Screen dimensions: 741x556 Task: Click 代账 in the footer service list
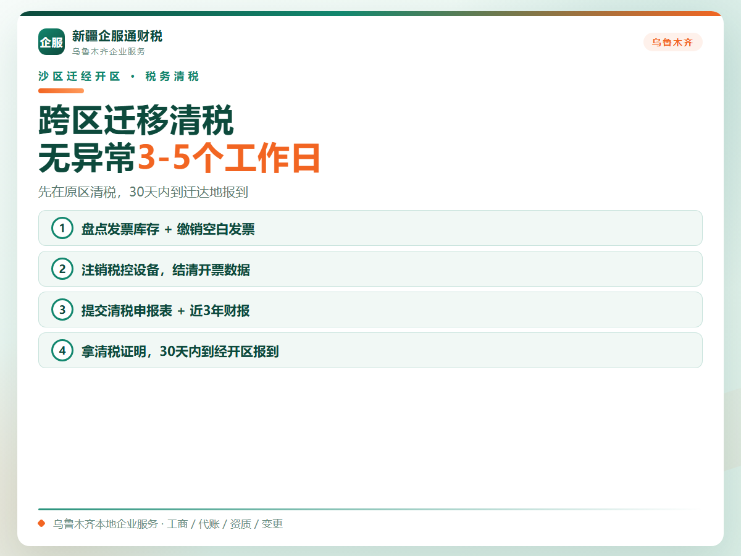[x=209, y=524]
